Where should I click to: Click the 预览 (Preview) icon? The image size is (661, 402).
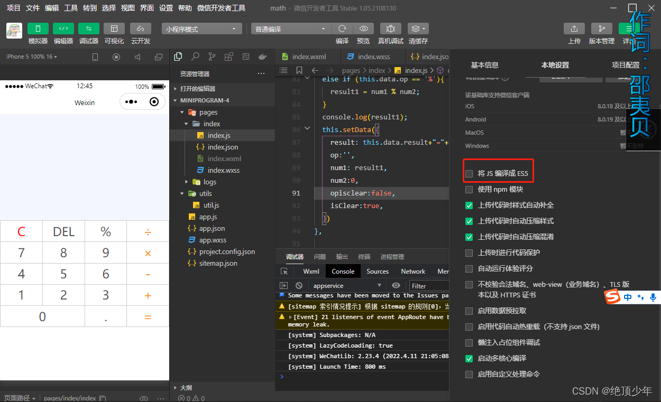coord(364,29)
